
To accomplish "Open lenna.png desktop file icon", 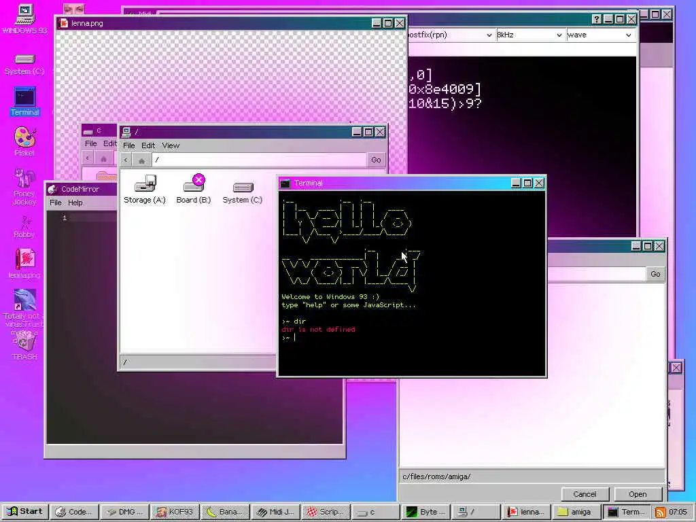I will coord(24,263).
